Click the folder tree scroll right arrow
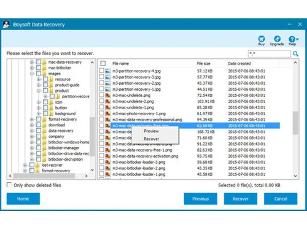 pyautogui.click(x=86, y=176)
